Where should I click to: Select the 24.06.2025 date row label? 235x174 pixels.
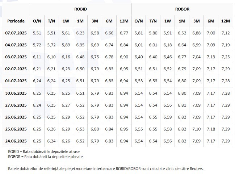(x=16, y=141)
